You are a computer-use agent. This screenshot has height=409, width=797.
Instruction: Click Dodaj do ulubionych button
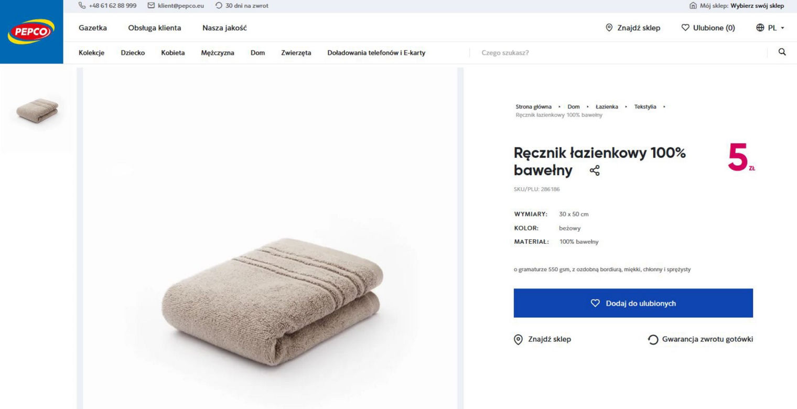pyautogui.click(x=633, y=303)
